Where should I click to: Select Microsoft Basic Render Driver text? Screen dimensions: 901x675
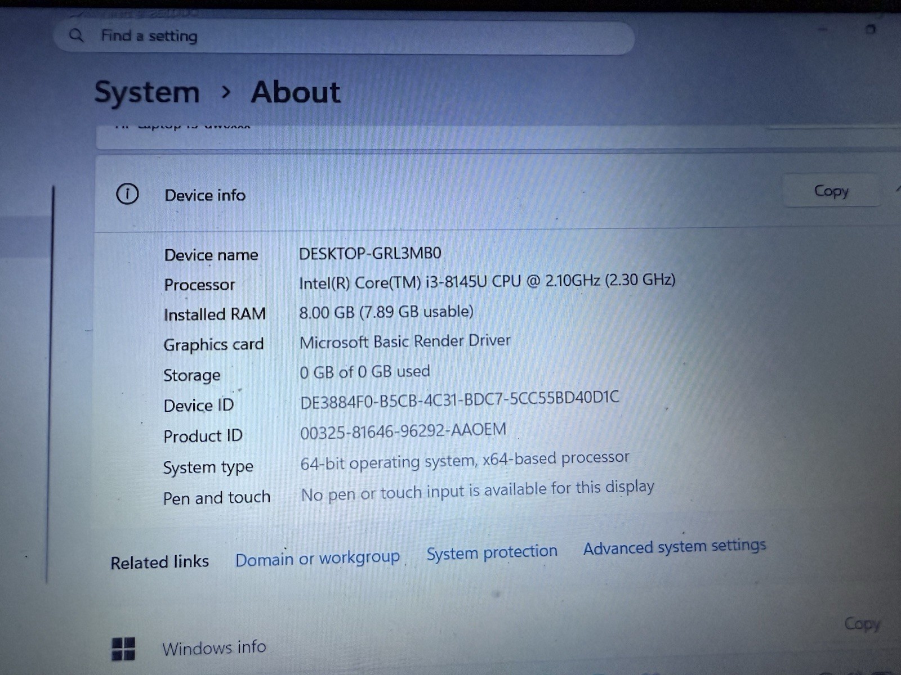[x=405, y=341]
